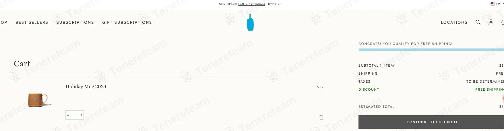Follow the Gift Subscriptions banner link
504x131 pixels.
click(x=252, y=4)
